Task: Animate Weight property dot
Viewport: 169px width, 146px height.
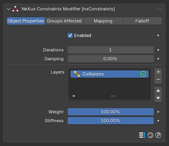Action: click(158, 112)
